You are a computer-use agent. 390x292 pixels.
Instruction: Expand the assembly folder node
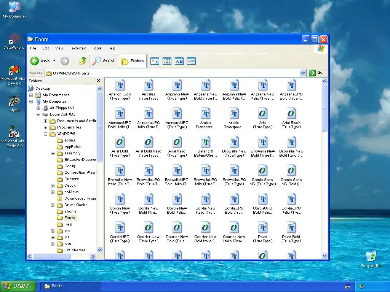point(53,154)
